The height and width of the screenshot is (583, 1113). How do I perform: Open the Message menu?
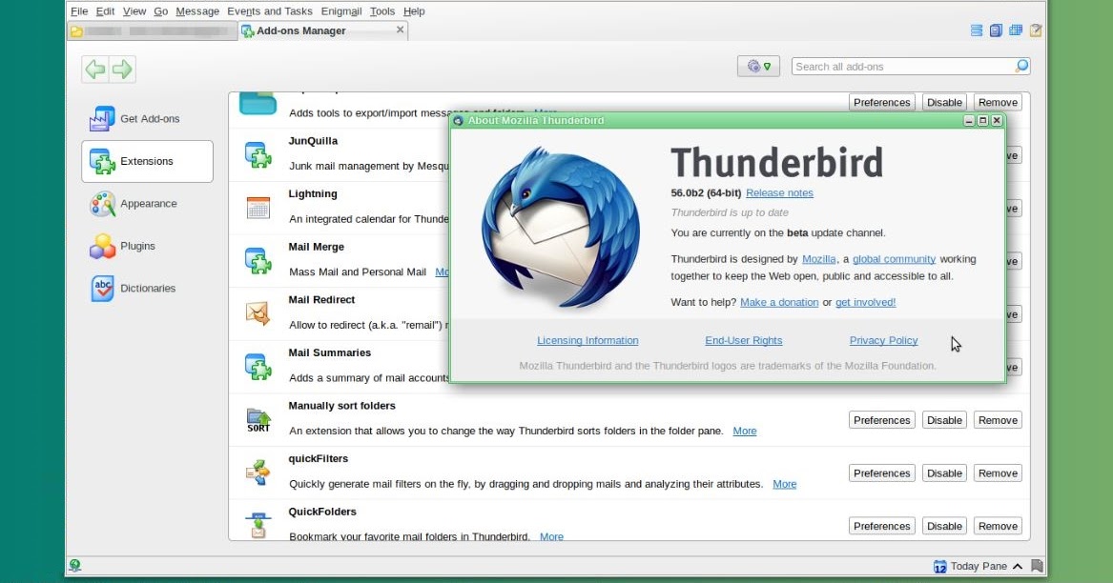[x=197, y=11]
